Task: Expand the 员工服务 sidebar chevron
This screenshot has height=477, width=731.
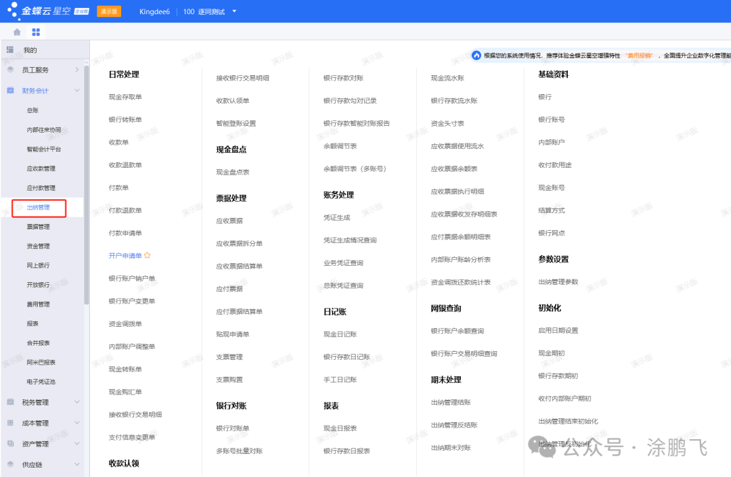Action: (x=76, y=70)
